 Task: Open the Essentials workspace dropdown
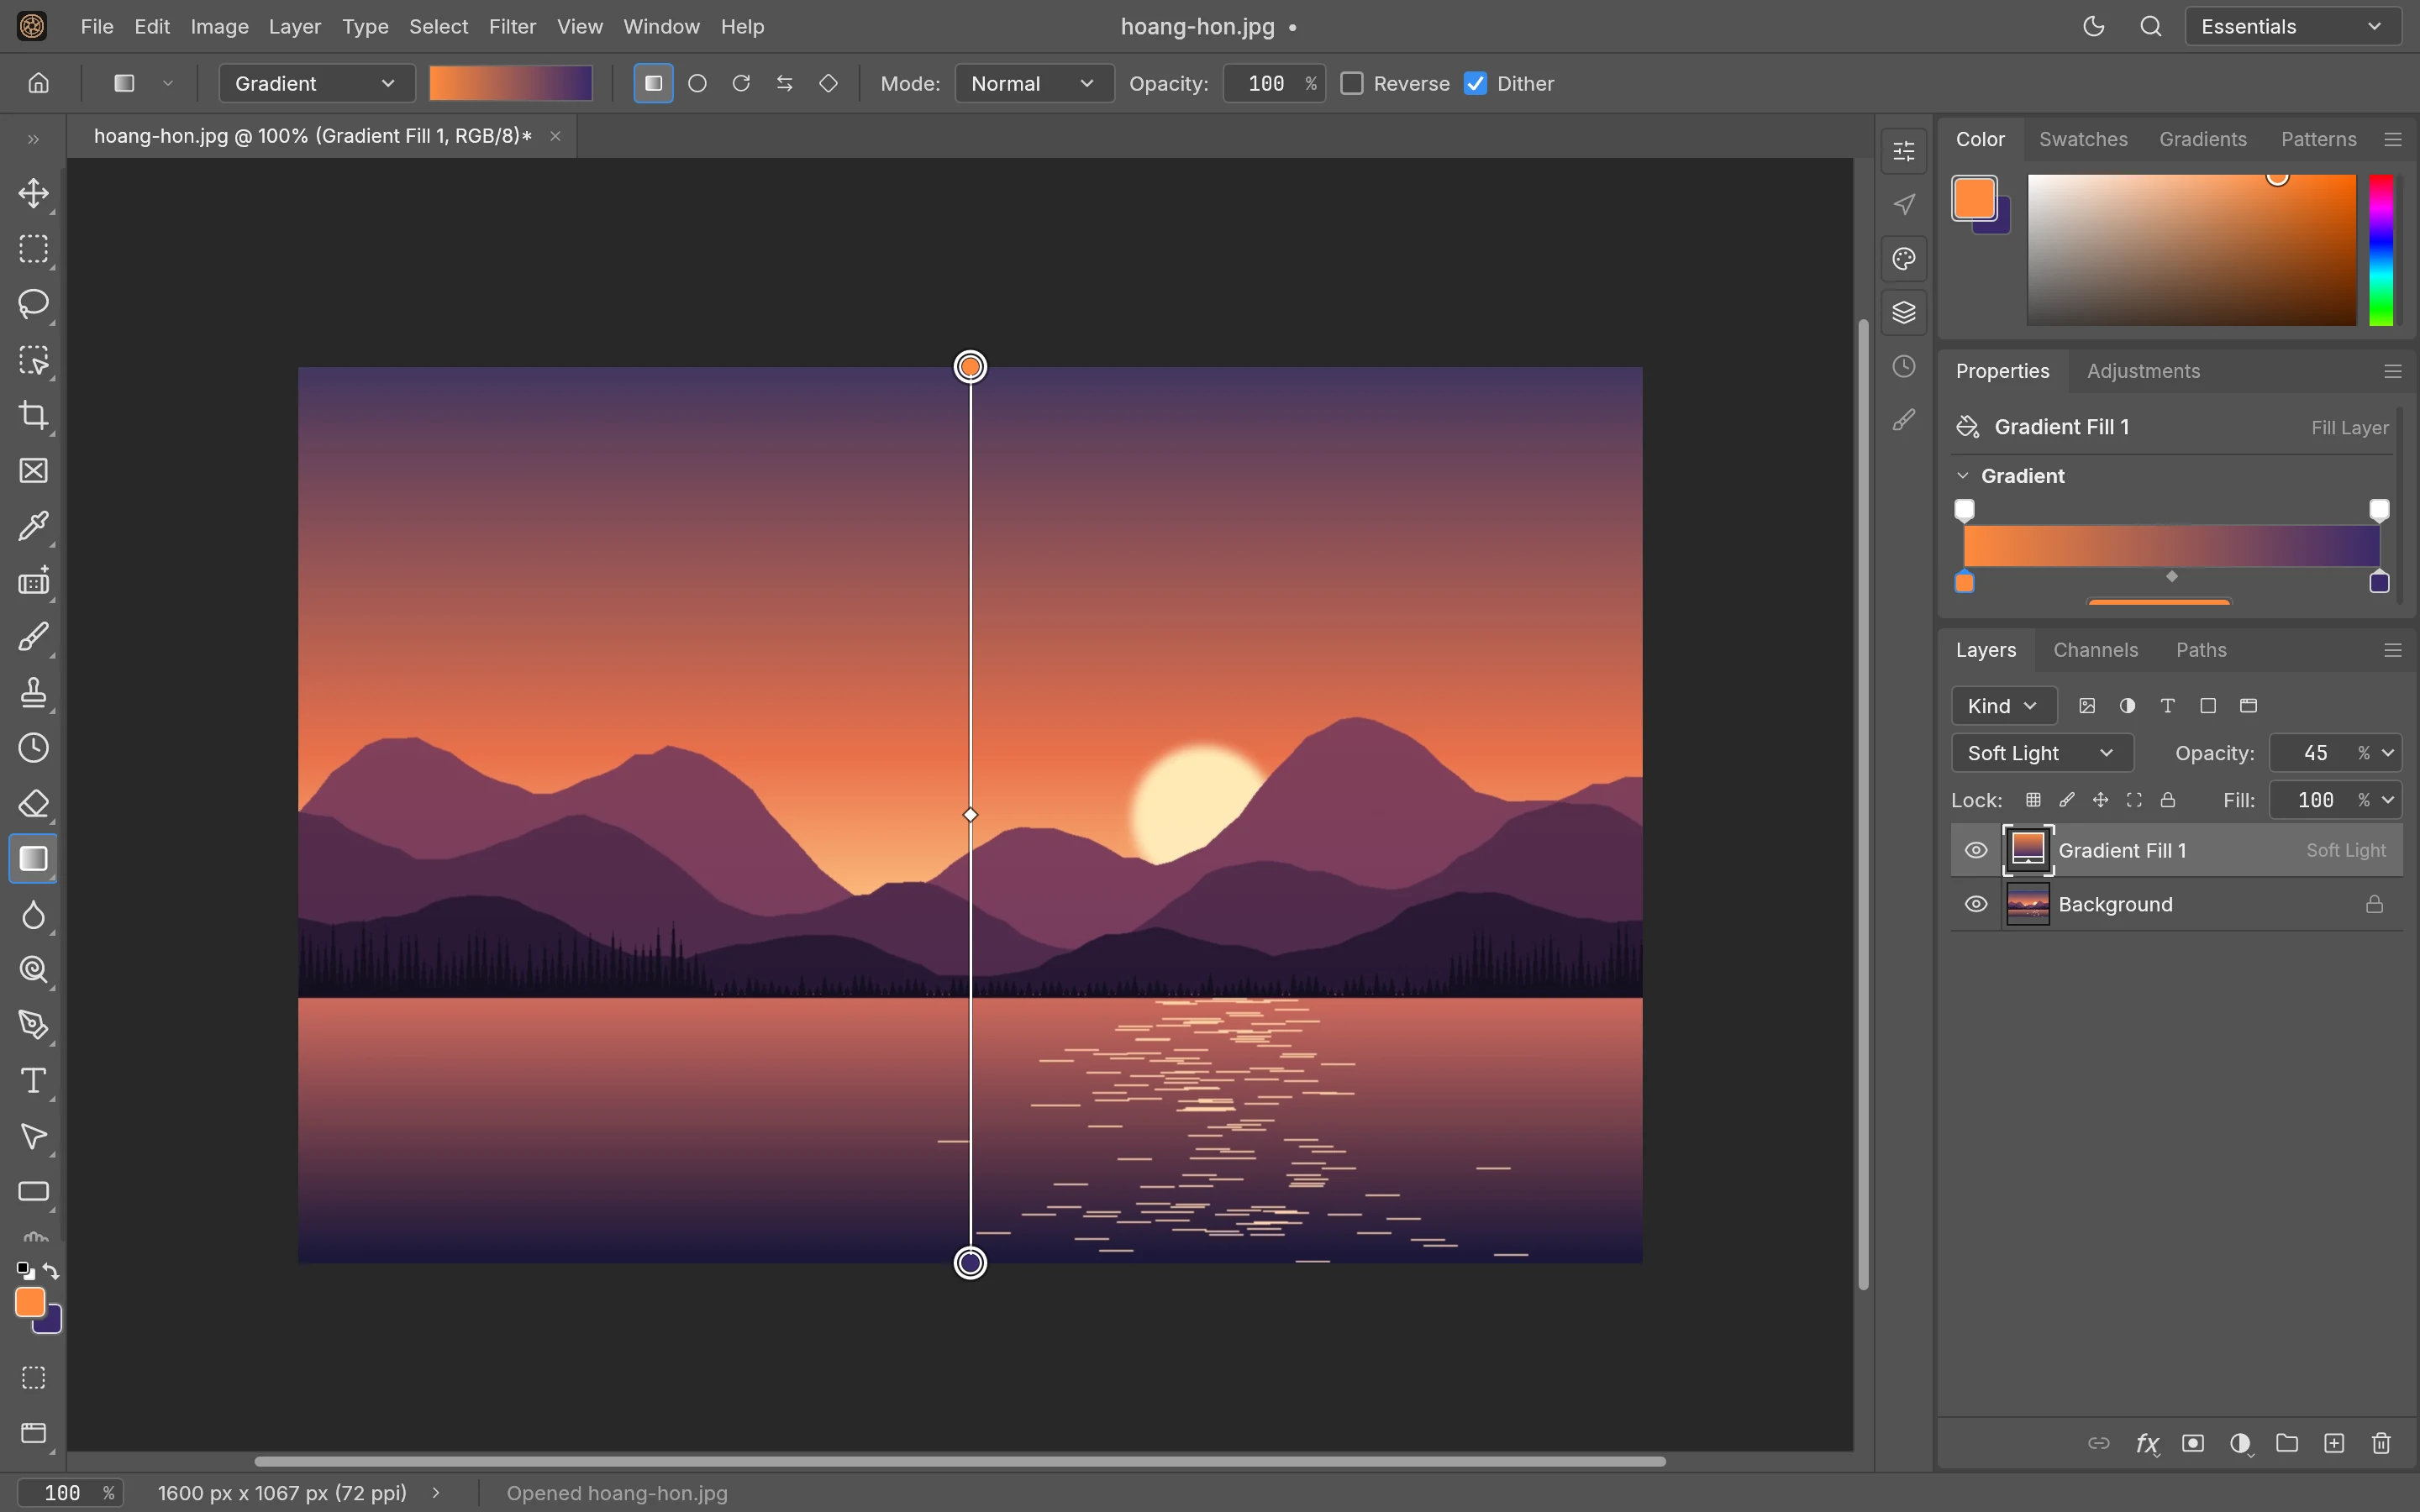point(2292,27)
